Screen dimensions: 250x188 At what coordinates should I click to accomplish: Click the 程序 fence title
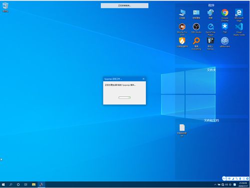click(211, 5)
